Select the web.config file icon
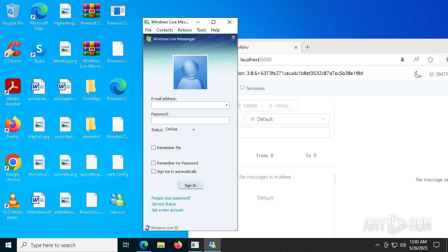Image resolution: width=448 pixels, height=252 pixels. coord(118,166)
